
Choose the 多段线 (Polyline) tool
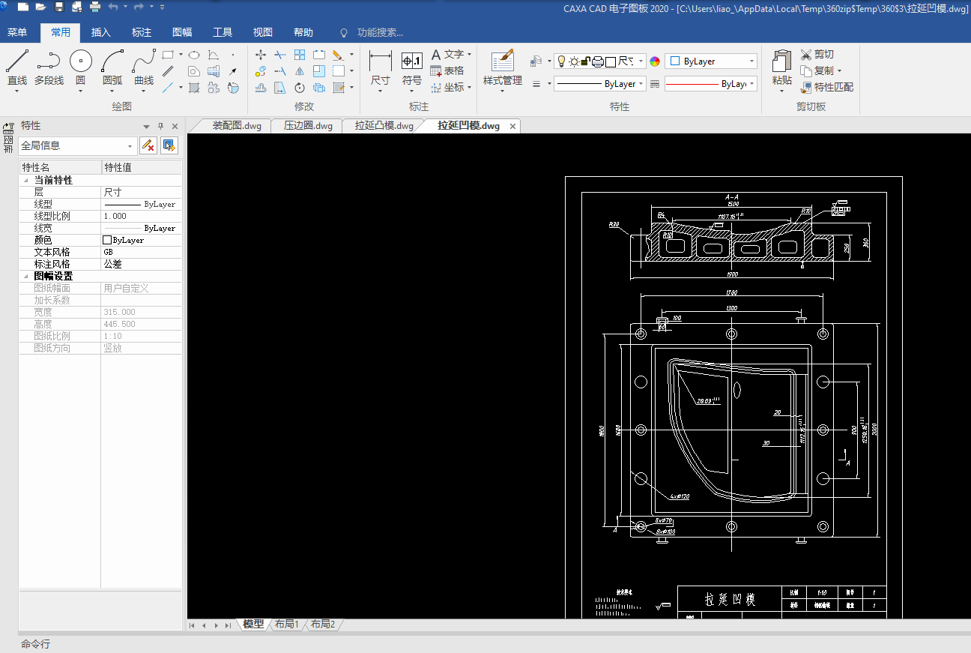point(49,61)
